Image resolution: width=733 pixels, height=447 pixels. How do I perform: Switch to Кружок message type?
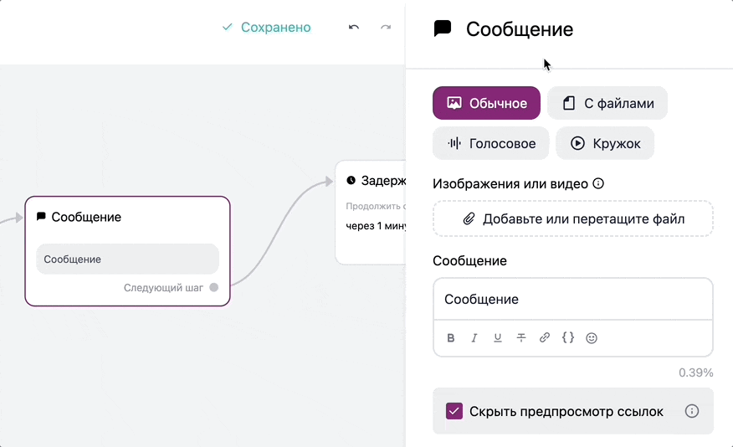point(605,143)
